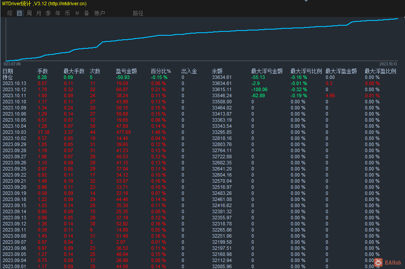Sort by the 最大手数 column header
Viewport: 405px width, 269px height.
coord(74,71)
